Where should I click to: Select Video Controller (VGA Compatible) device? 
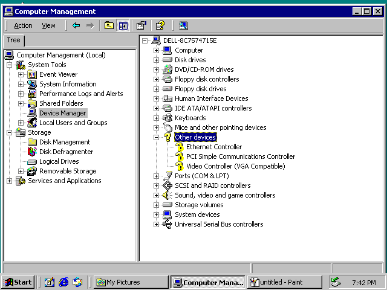tap(235, 166)
